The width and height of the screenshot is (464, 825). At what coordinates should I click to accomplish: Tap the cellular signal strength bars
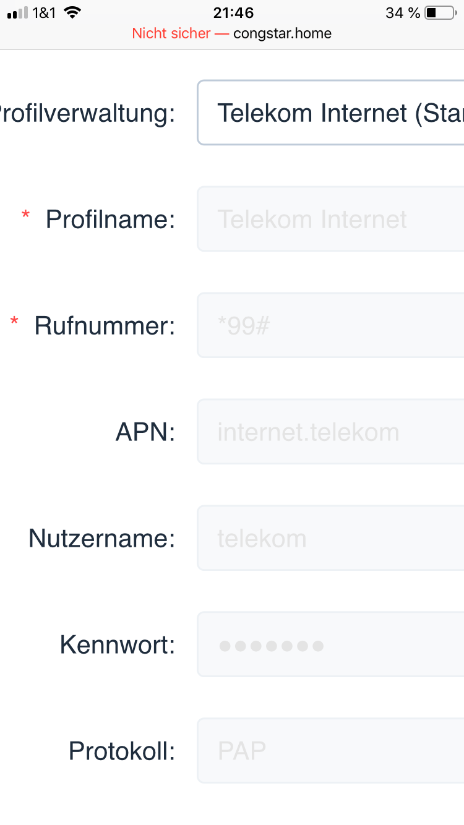[x=18, y=13]
